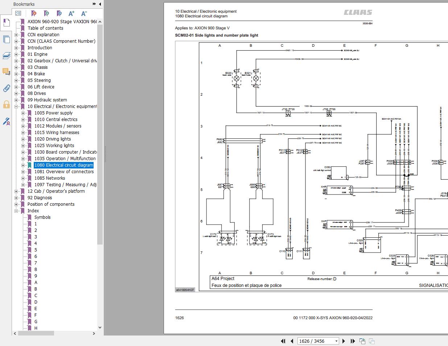Open the security padlock panel
448x346 pixels.
[6, 105]
